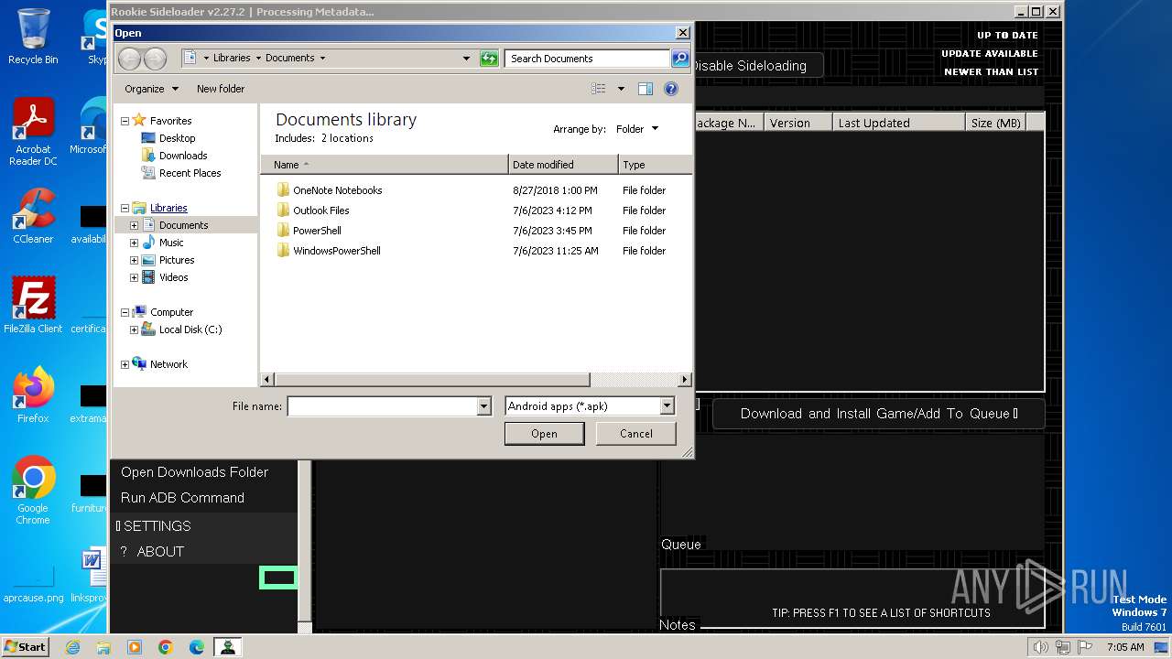Select Desktop in Favorites
1172x659 pixels.
(x=177, y=138)
